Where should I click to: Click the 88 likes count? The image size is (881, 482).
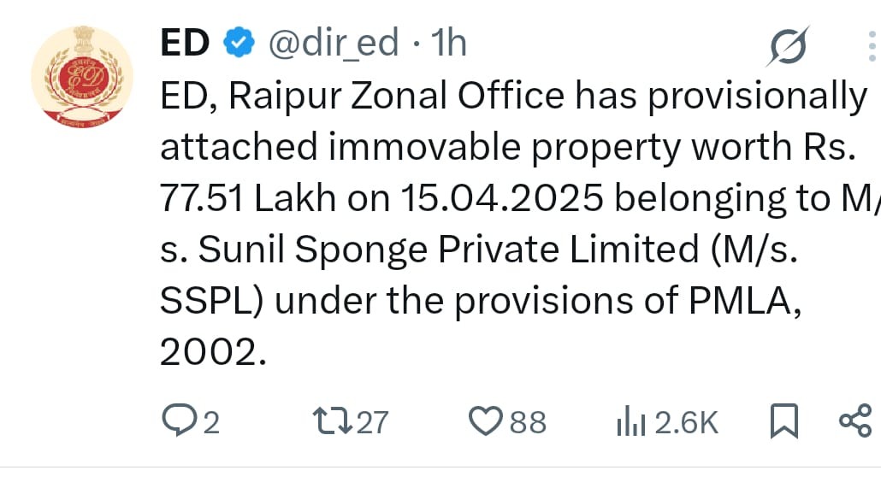pos(528,422)
